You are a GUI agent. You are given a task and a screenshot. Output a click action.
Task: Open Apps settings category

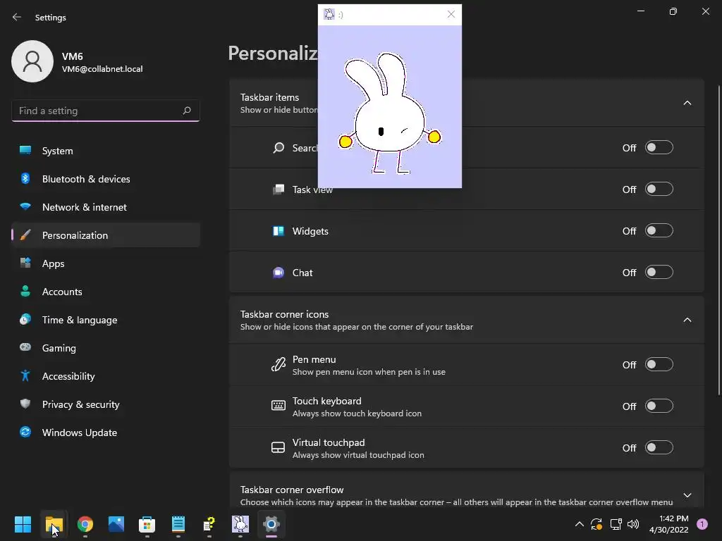click(x=106, y=263)
